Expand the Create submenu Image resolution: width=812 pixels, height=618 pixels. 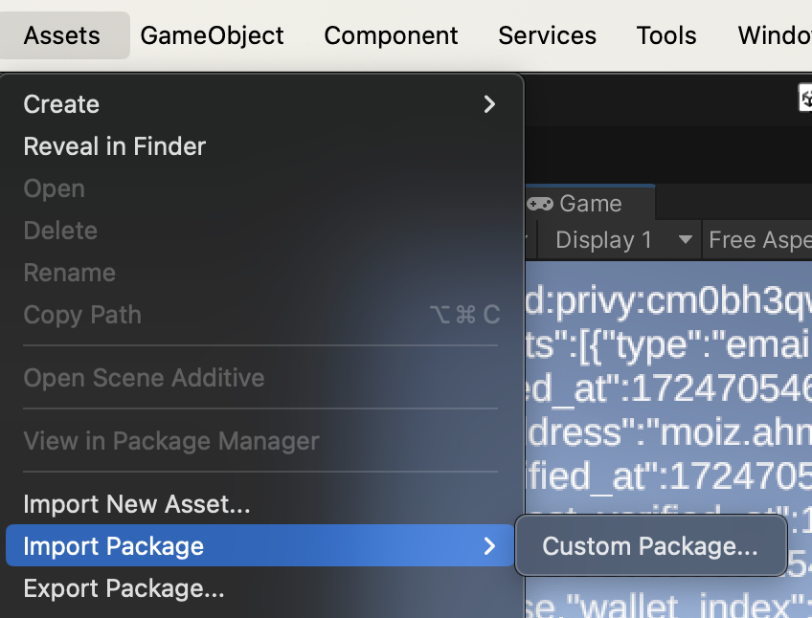pos(259,104)
